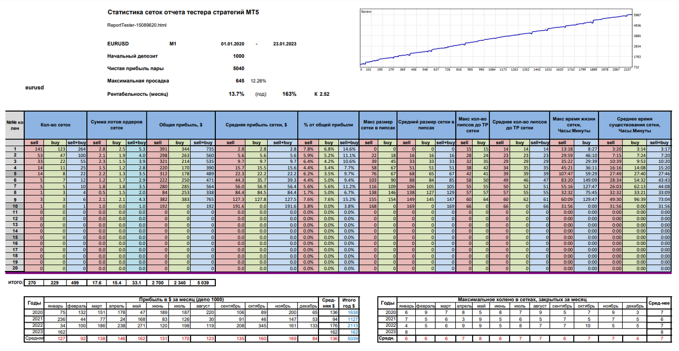Click the 'Сумма лотов ордеров сеток' header
The height and width of the screenshot is (351, 679).
(x=116, y=125)
